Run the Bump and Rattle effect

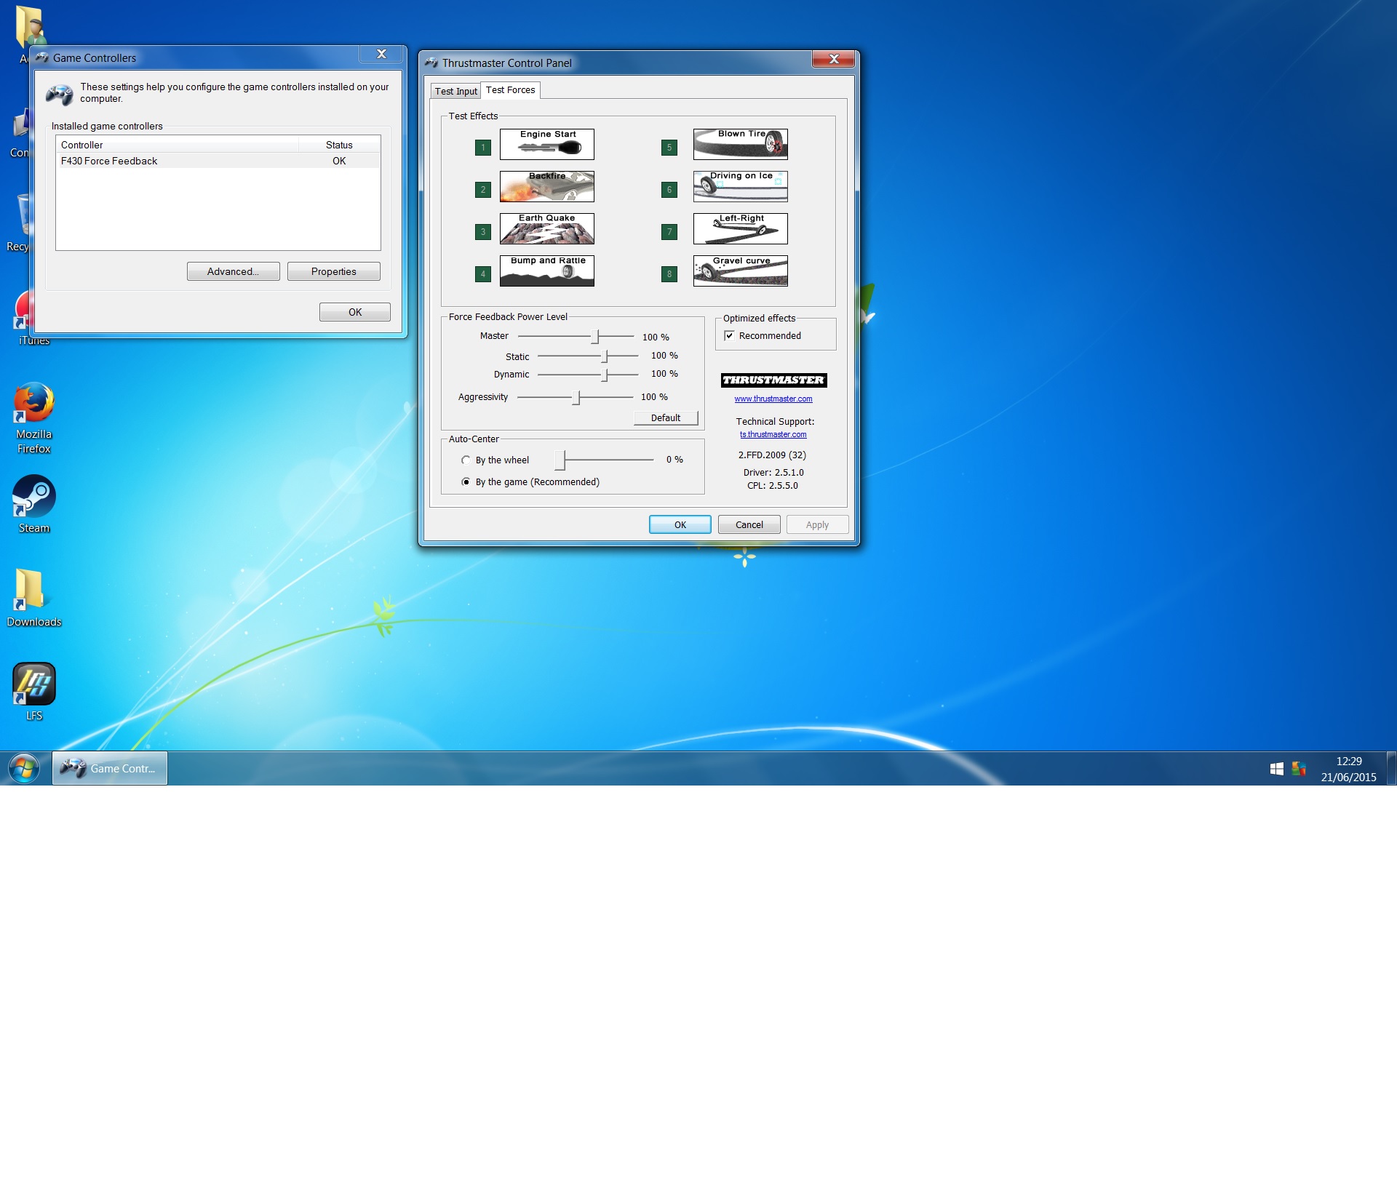pos(546,271)
